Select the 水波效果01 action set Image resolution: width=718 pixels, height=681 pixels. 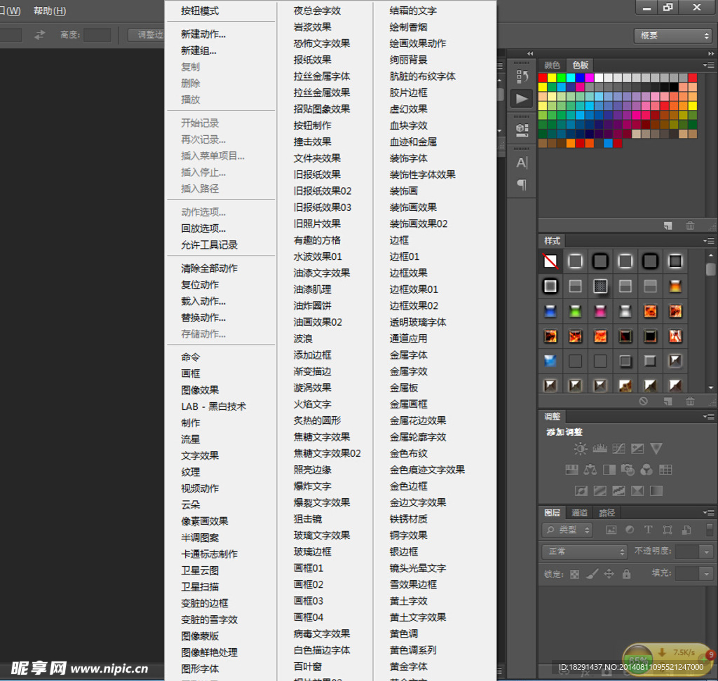318,256
